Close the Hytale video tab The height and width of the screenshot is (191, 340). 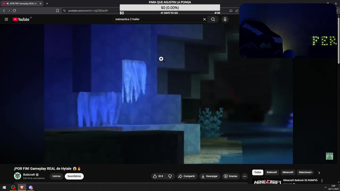coord(41,3)
